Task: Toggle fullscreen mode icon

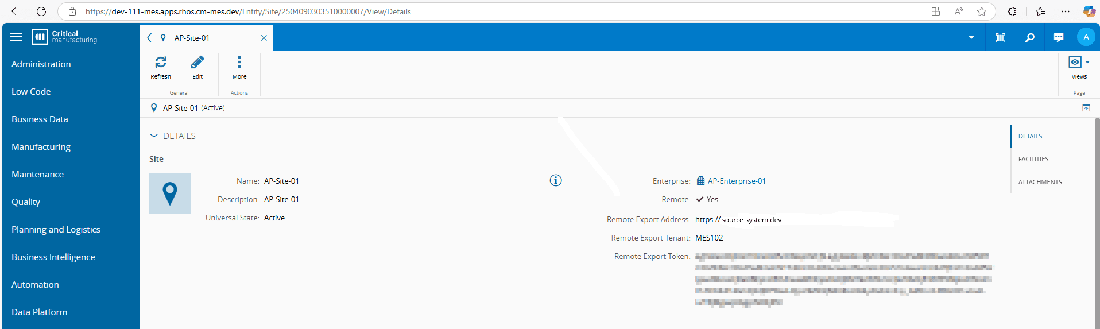Action: pyautogui.click(x=1000, y=38)
